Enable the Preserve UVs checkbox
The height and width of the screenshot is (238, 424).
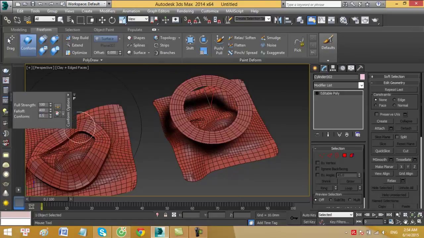coord(377,114)
